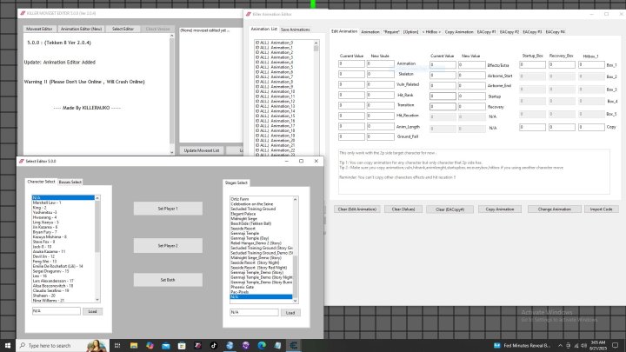Click Load under the stages list
This screenshot has height=352, width=626.
[x=290, y=313]
